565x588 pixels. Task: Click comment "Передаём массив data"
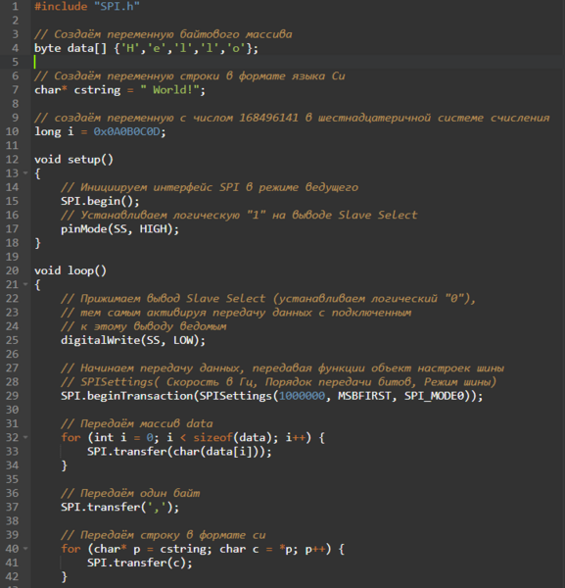(137, 423)
